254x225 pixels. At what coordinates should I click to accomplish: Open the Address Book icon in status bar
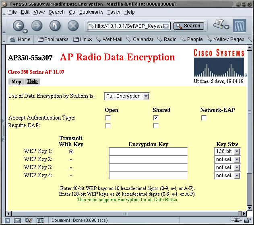(x=40, y=221)
